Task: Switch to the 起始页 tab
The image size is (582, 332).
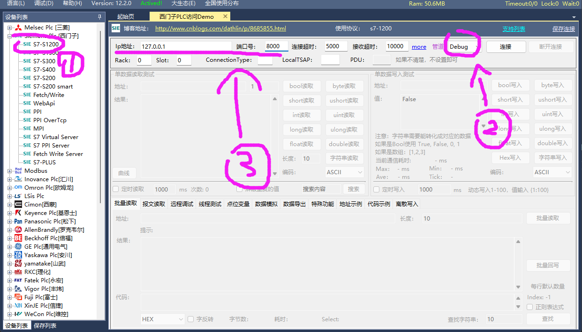Action: point(126,16)
